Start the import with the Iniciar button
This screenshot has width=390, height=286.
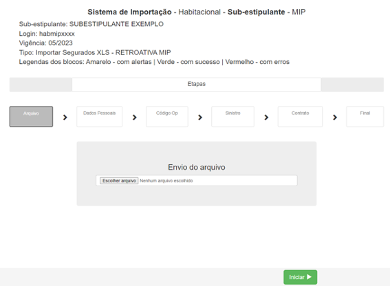click(x=300, y=277)
